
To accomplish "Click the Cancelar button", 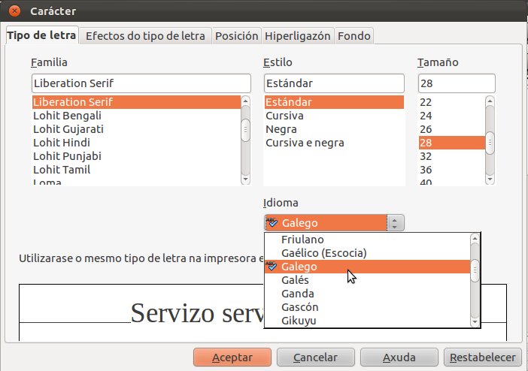I will (x=315, y=357).
